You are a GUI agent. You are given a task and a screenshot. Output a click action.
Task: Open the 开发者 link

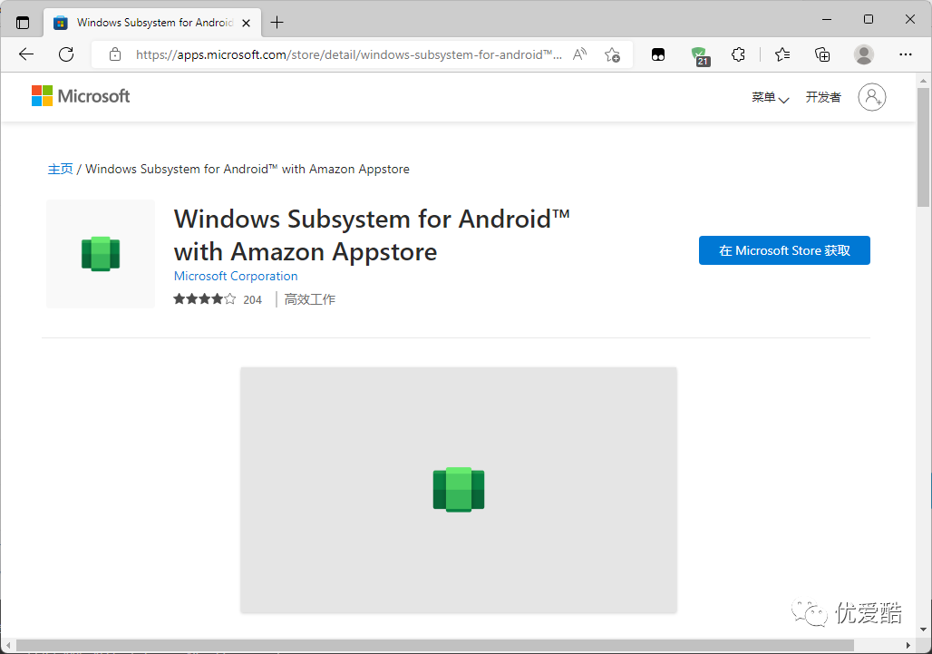click(x=823, y=97)
